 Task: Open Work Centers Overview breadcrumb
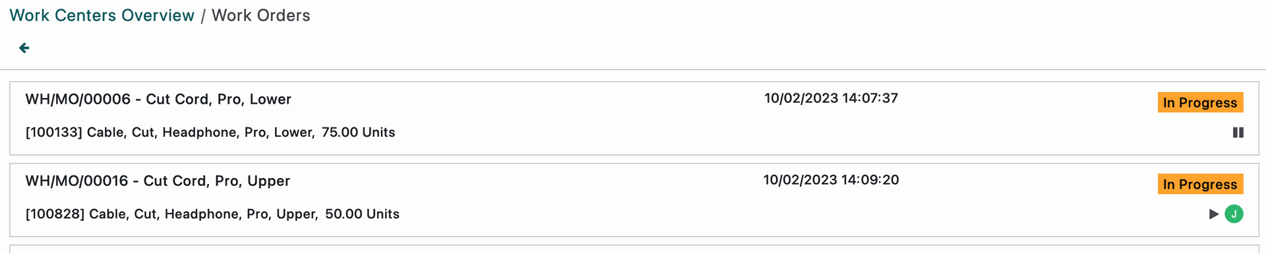pyautogui.click(x=102, y=15)
